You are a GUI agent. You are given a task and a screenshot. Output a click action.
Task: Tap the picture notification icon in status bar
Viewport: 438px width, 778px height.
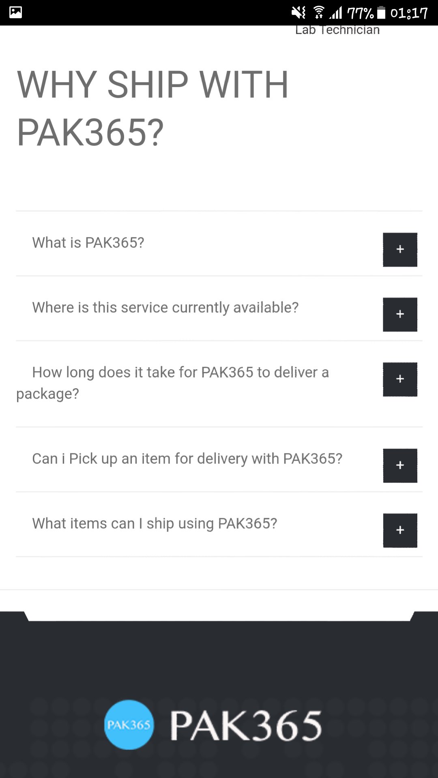15,12
